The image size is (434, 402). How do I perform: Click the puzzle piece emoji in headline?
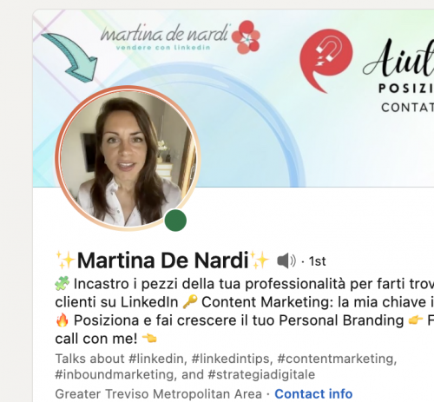[62, 284]
